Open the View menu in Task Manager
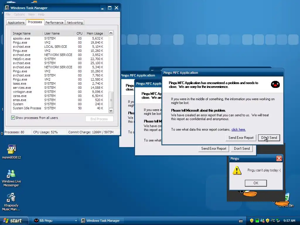Image resolution: width=300 pixels, height=225 pixels. [x=31, y=14]
